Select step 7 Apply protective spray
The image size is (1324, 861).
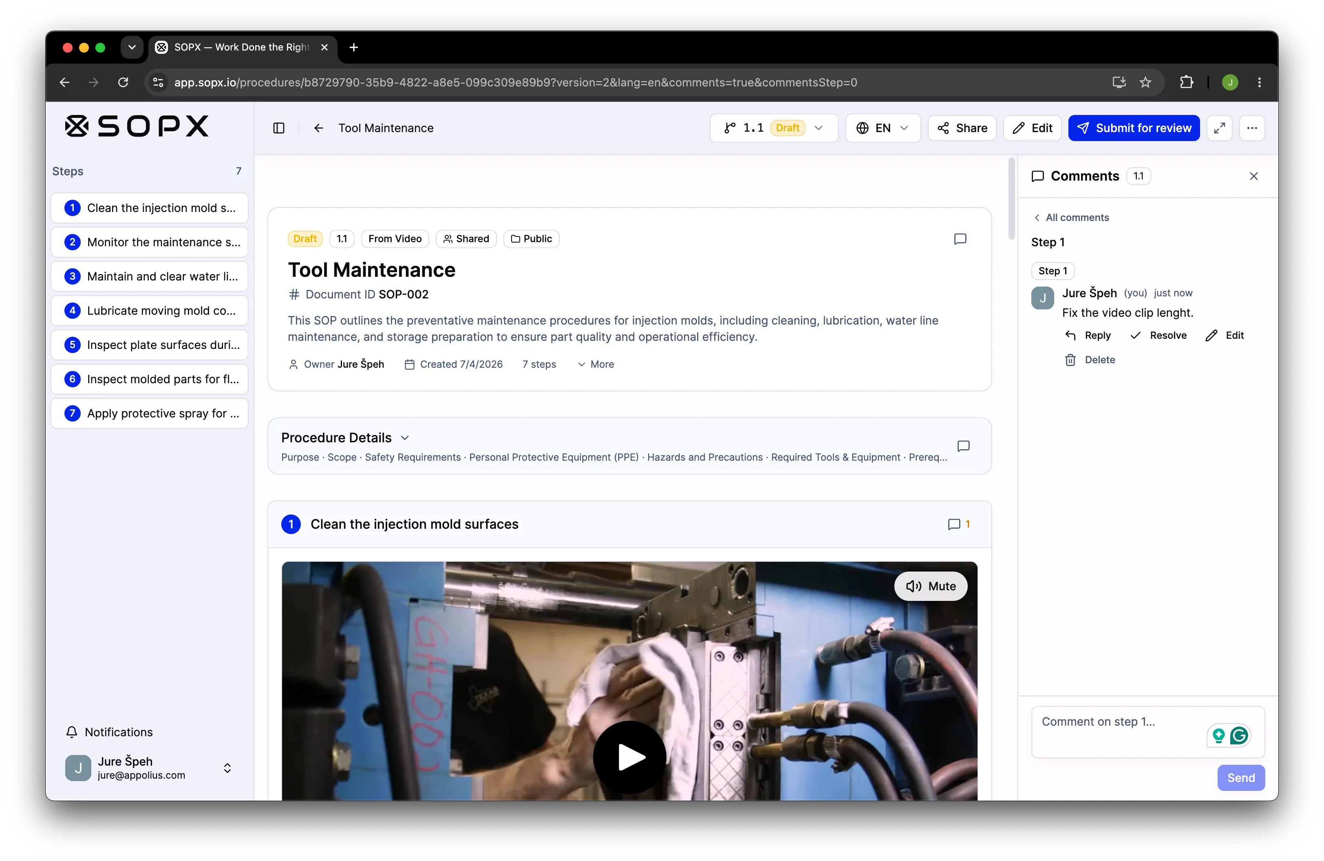pos(149,413)
